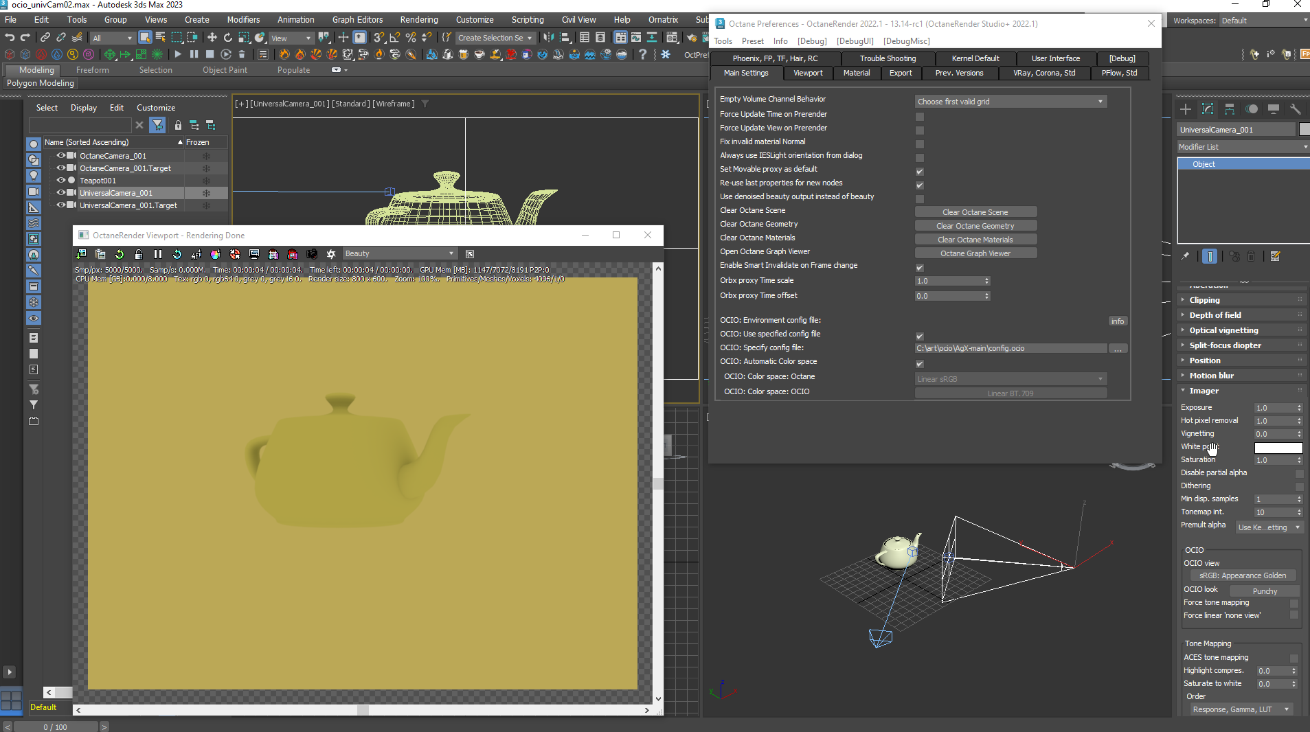Click the viewport lock icon in OctaneRender Viewport
1310x732 pixels.
[x=139, y=254]
